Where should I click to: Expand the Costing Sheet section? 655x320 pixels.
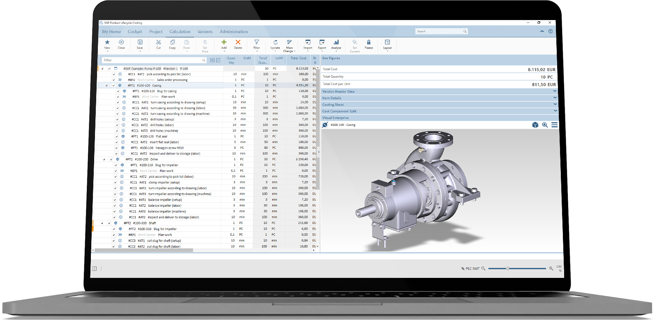point(555,104)
